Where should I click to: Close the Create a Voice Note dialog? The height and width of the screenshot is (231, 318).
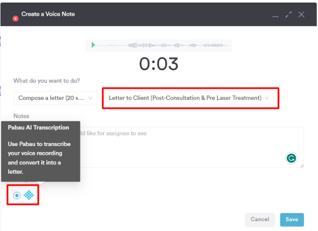(x=301, y=14)
